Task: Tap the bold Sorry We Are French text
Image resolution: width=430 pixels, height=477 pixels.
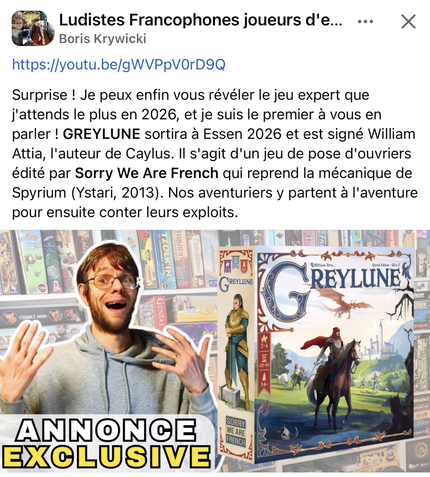Action: click(147, 173)
